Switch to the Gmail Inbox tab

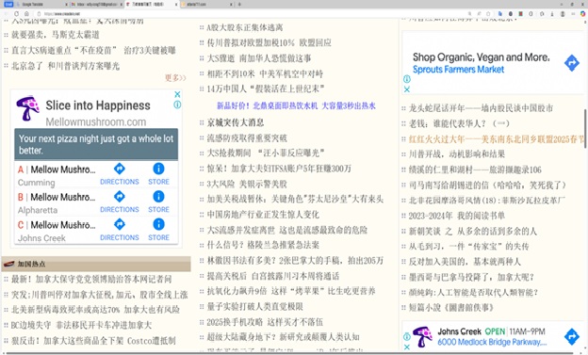[97, 4]
